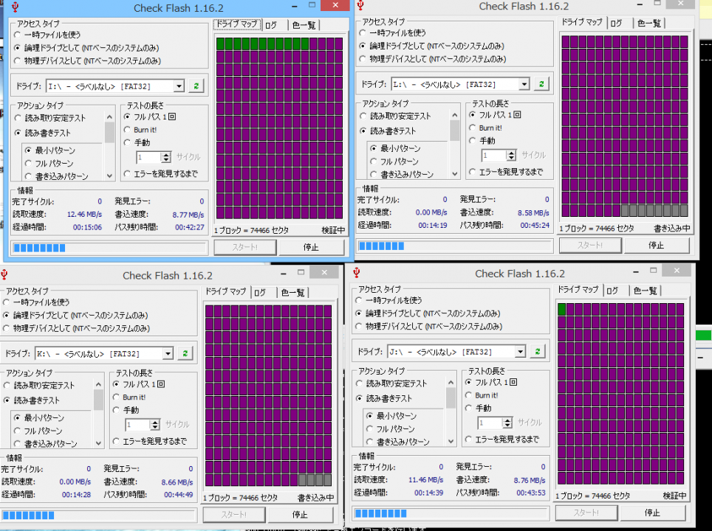The image size is (712, 531).
Task: Click the disabled スタート! button in I:\ window
Action: (244, 247)
